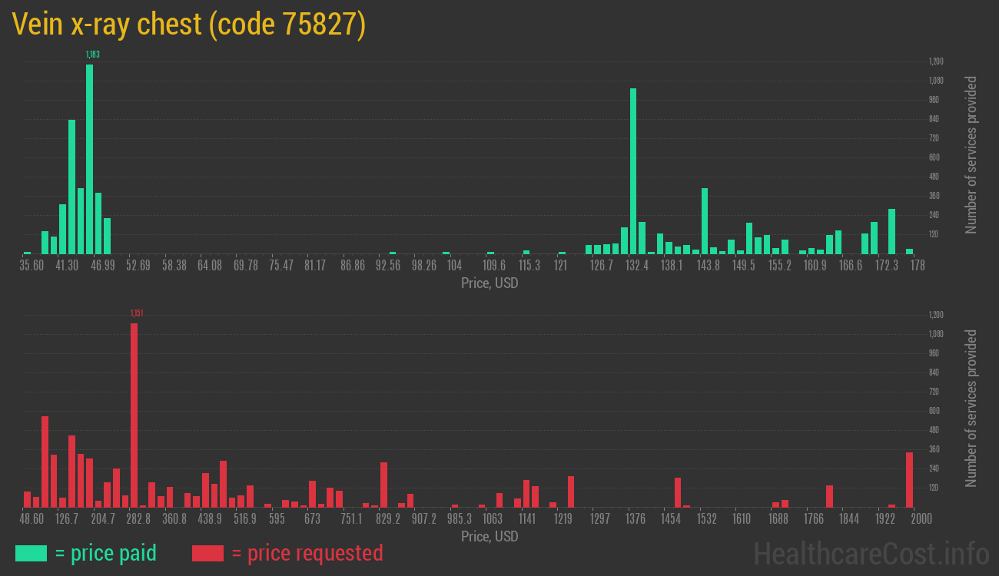
Task: Click the red bar right of 1454
Action: pos(678,492)
